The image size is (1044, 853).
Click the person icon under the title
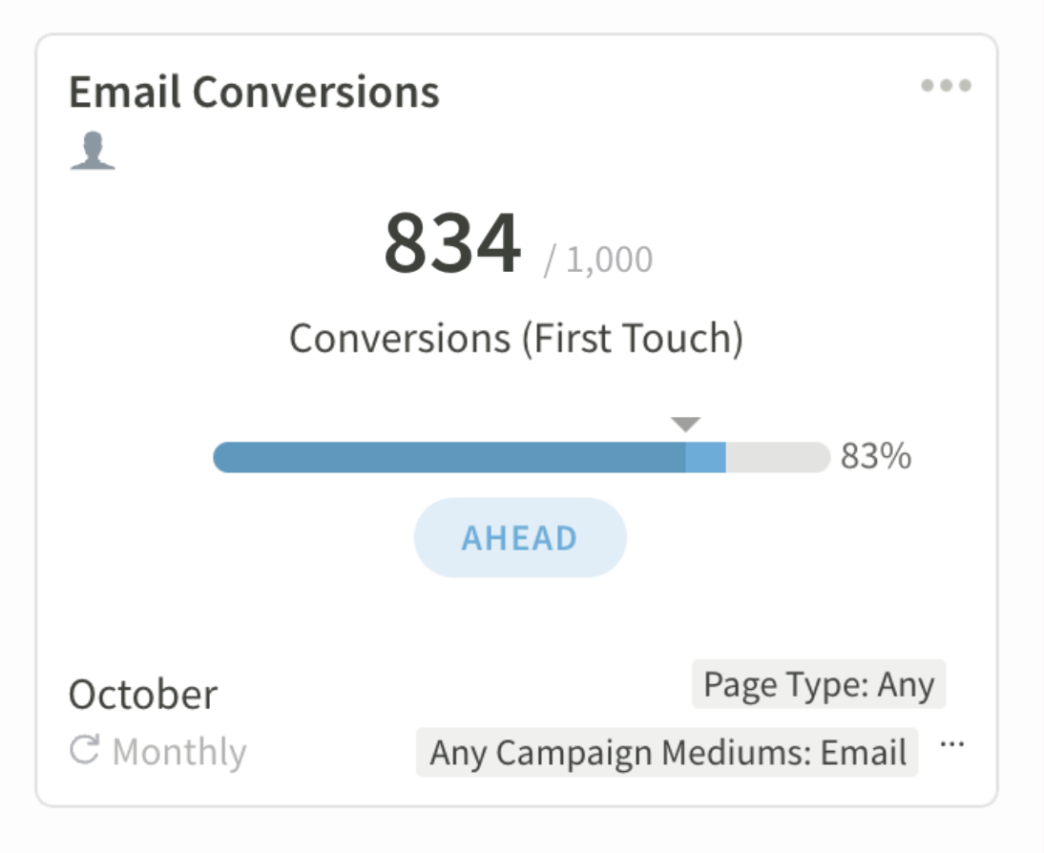(x=93, y=152)
